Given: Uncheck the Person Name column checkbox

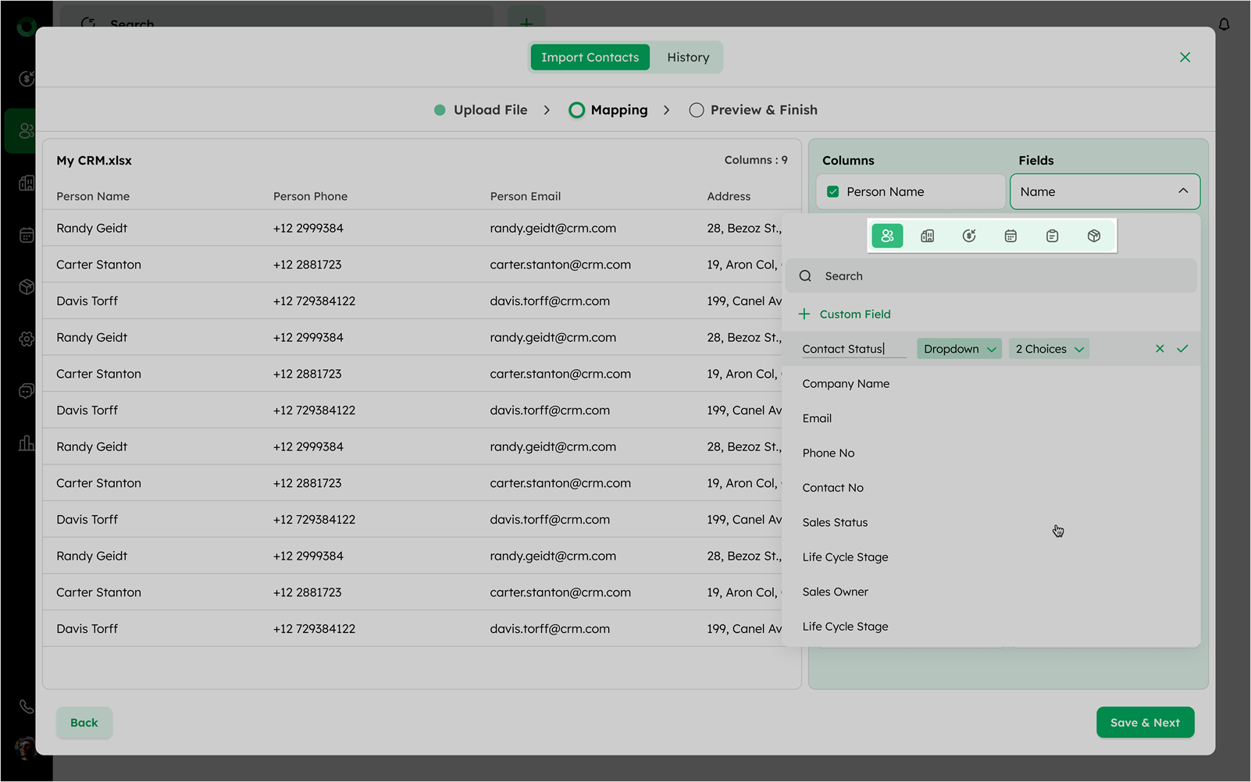Looking at the screenshot, I should tap(833, 192).
